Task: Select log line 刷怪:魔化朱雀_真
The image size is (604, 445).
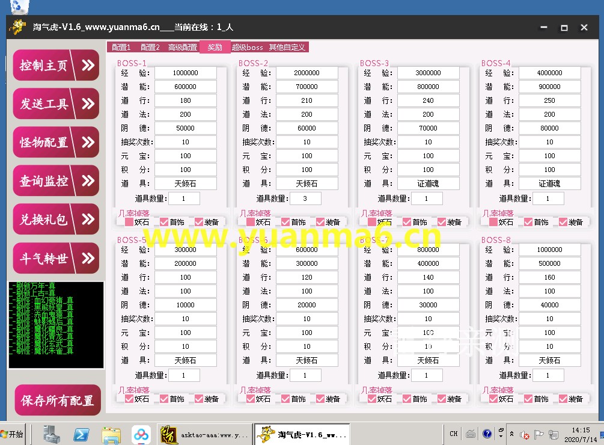Action: (42, 351)
